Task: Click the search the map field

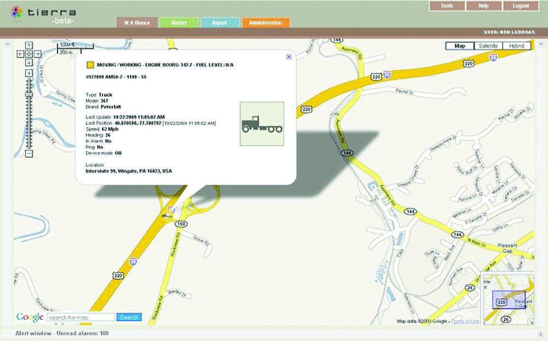Action: [x=81, y=317]
